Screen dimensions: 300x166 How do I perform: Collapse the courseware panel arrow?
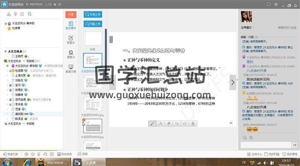76,22
